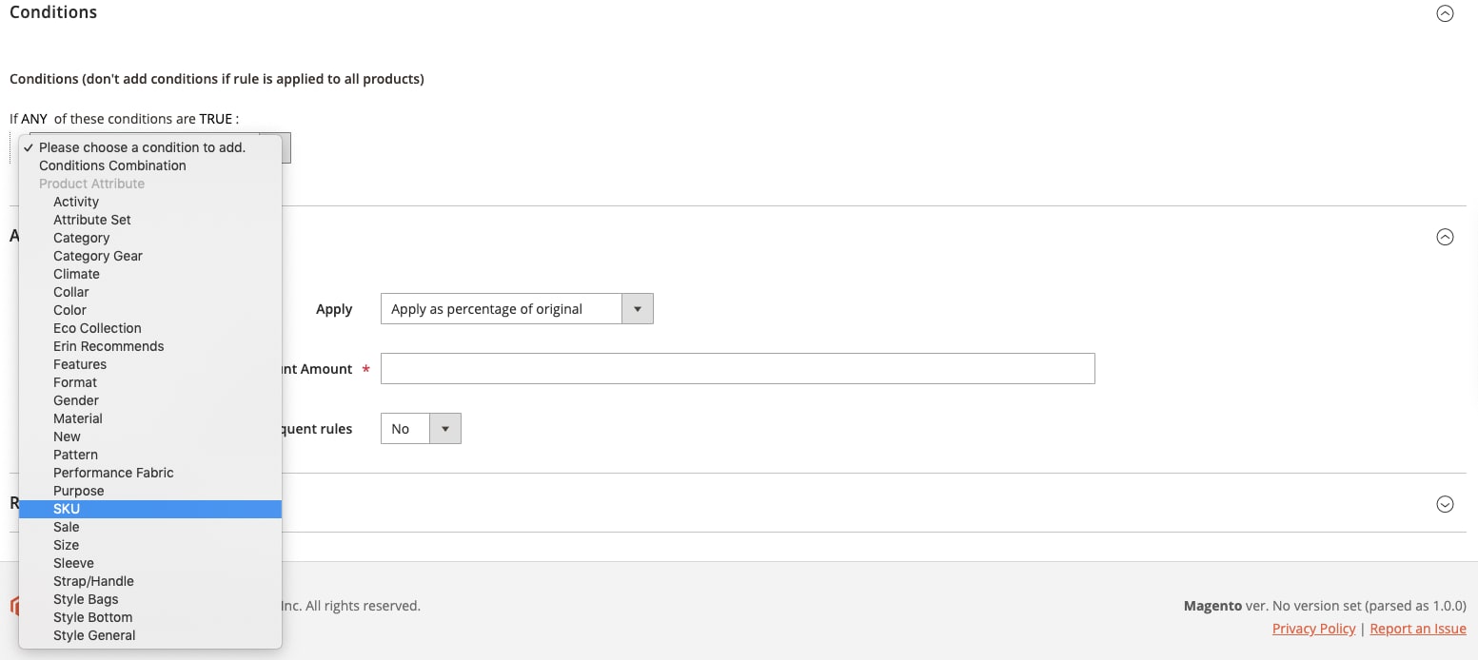
Task: Collapse the Actions section chevron
Action: [1445, 238]
